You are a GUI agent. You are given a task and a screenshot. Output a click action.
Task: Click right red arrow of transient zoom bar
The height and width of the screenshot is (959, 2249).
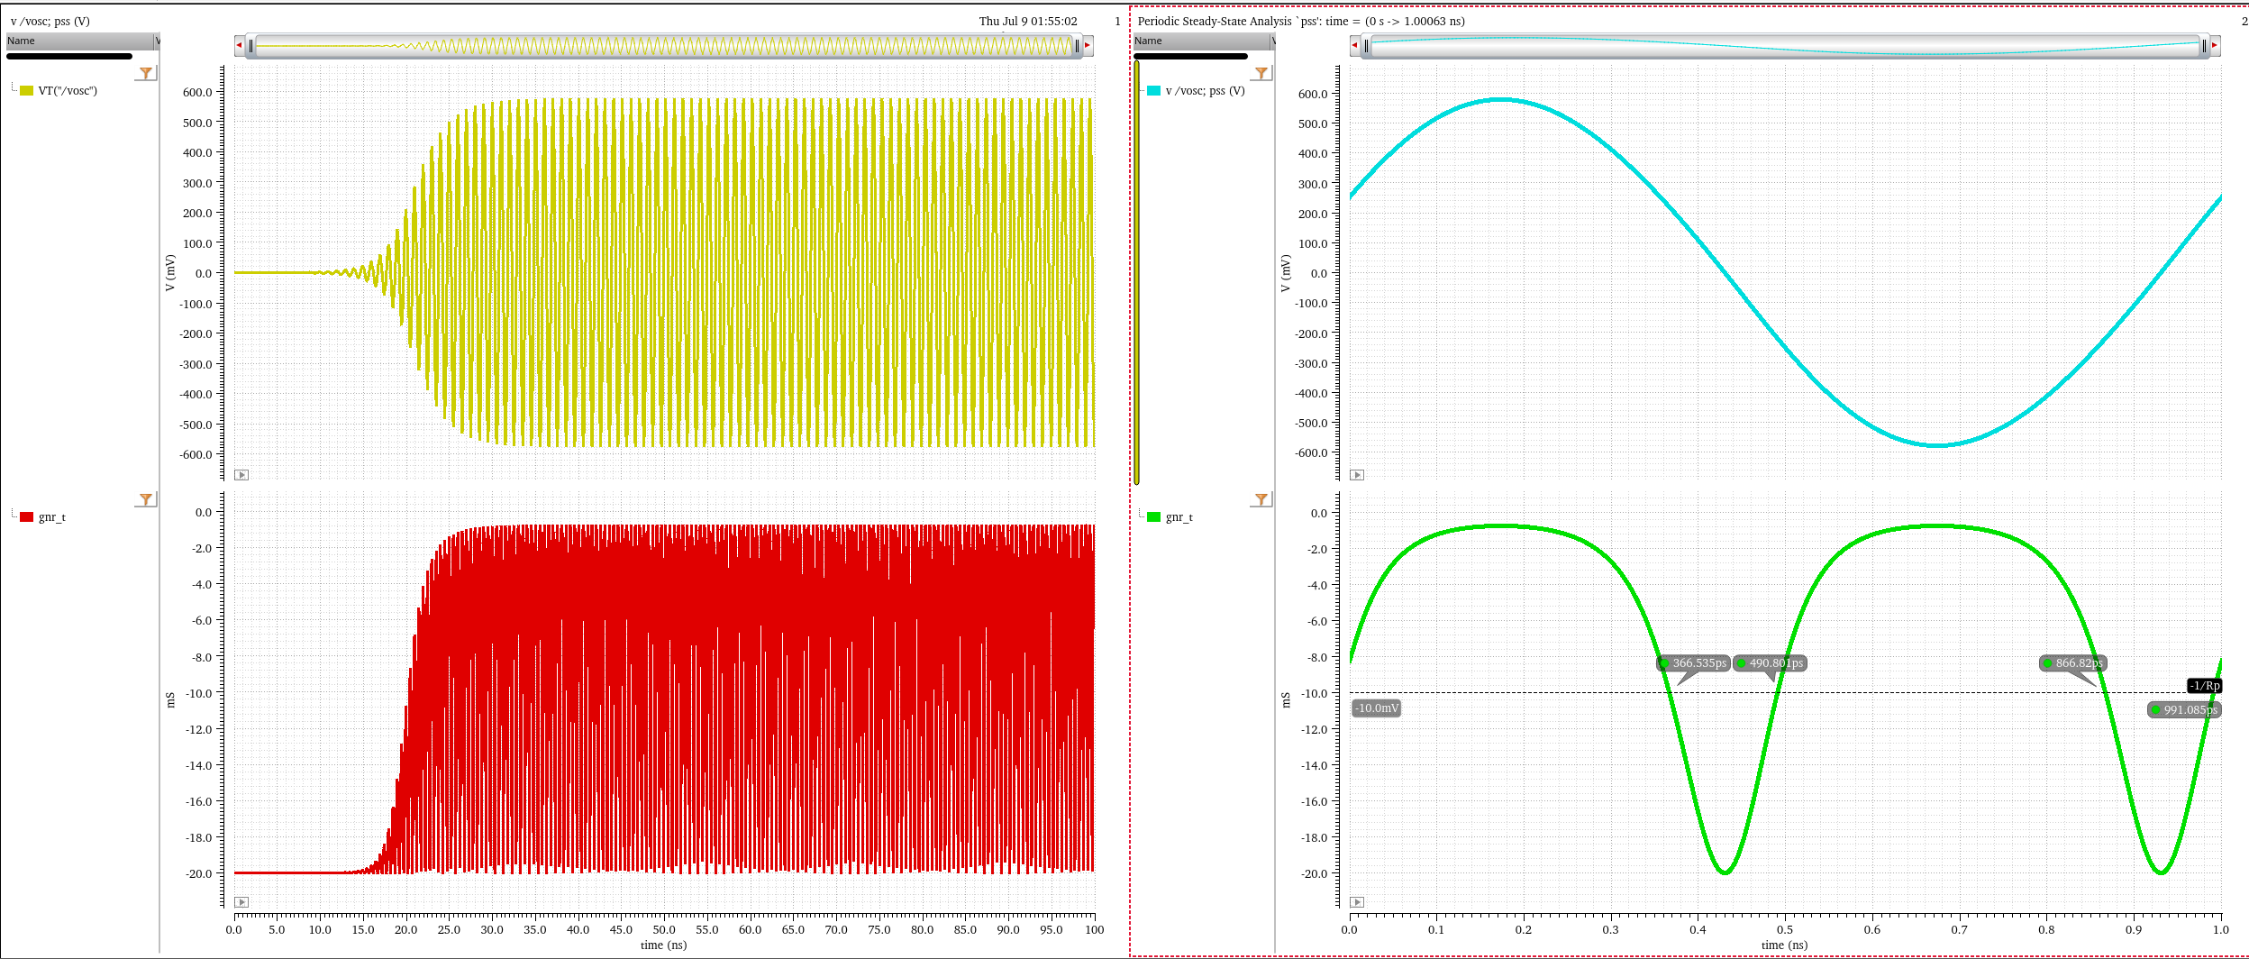[x=1088, y=45]
